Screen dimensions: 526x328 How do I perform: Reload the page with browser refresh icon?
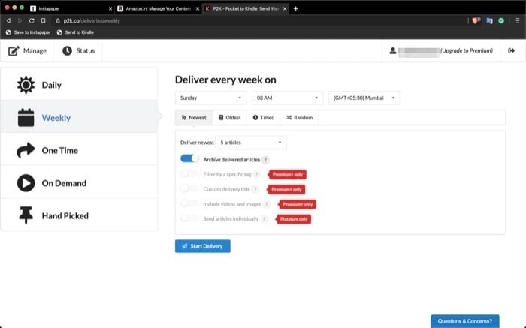point(32,21)
